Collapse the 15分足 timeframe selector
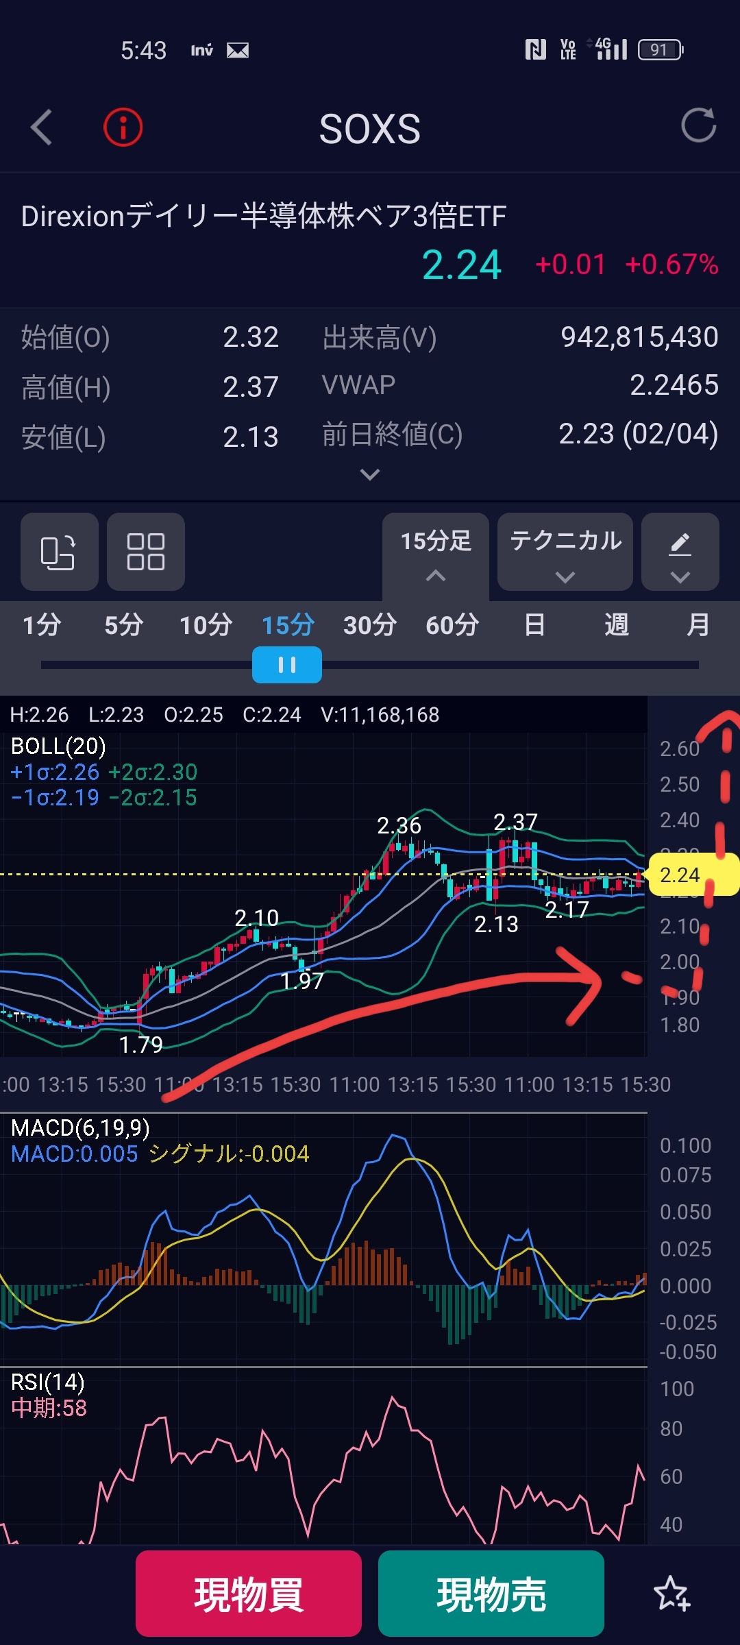 (436, 552)
